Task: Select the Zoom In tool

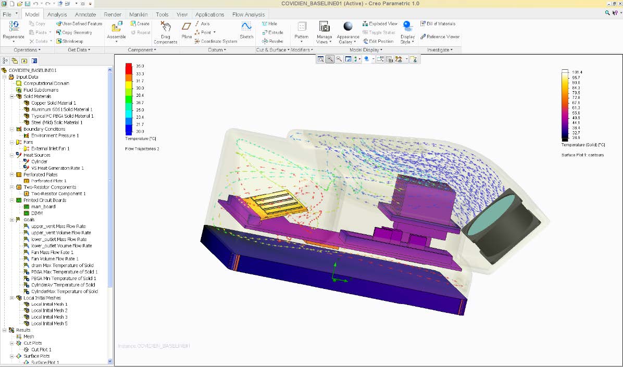Action: point(330,59)
